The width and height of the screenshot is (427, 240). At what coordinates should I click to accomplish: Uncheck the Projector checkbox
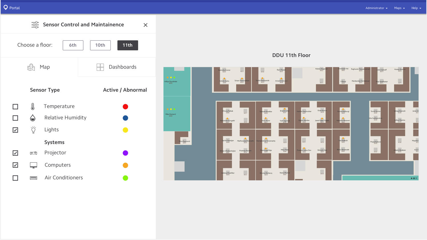[x=15, y=153]
